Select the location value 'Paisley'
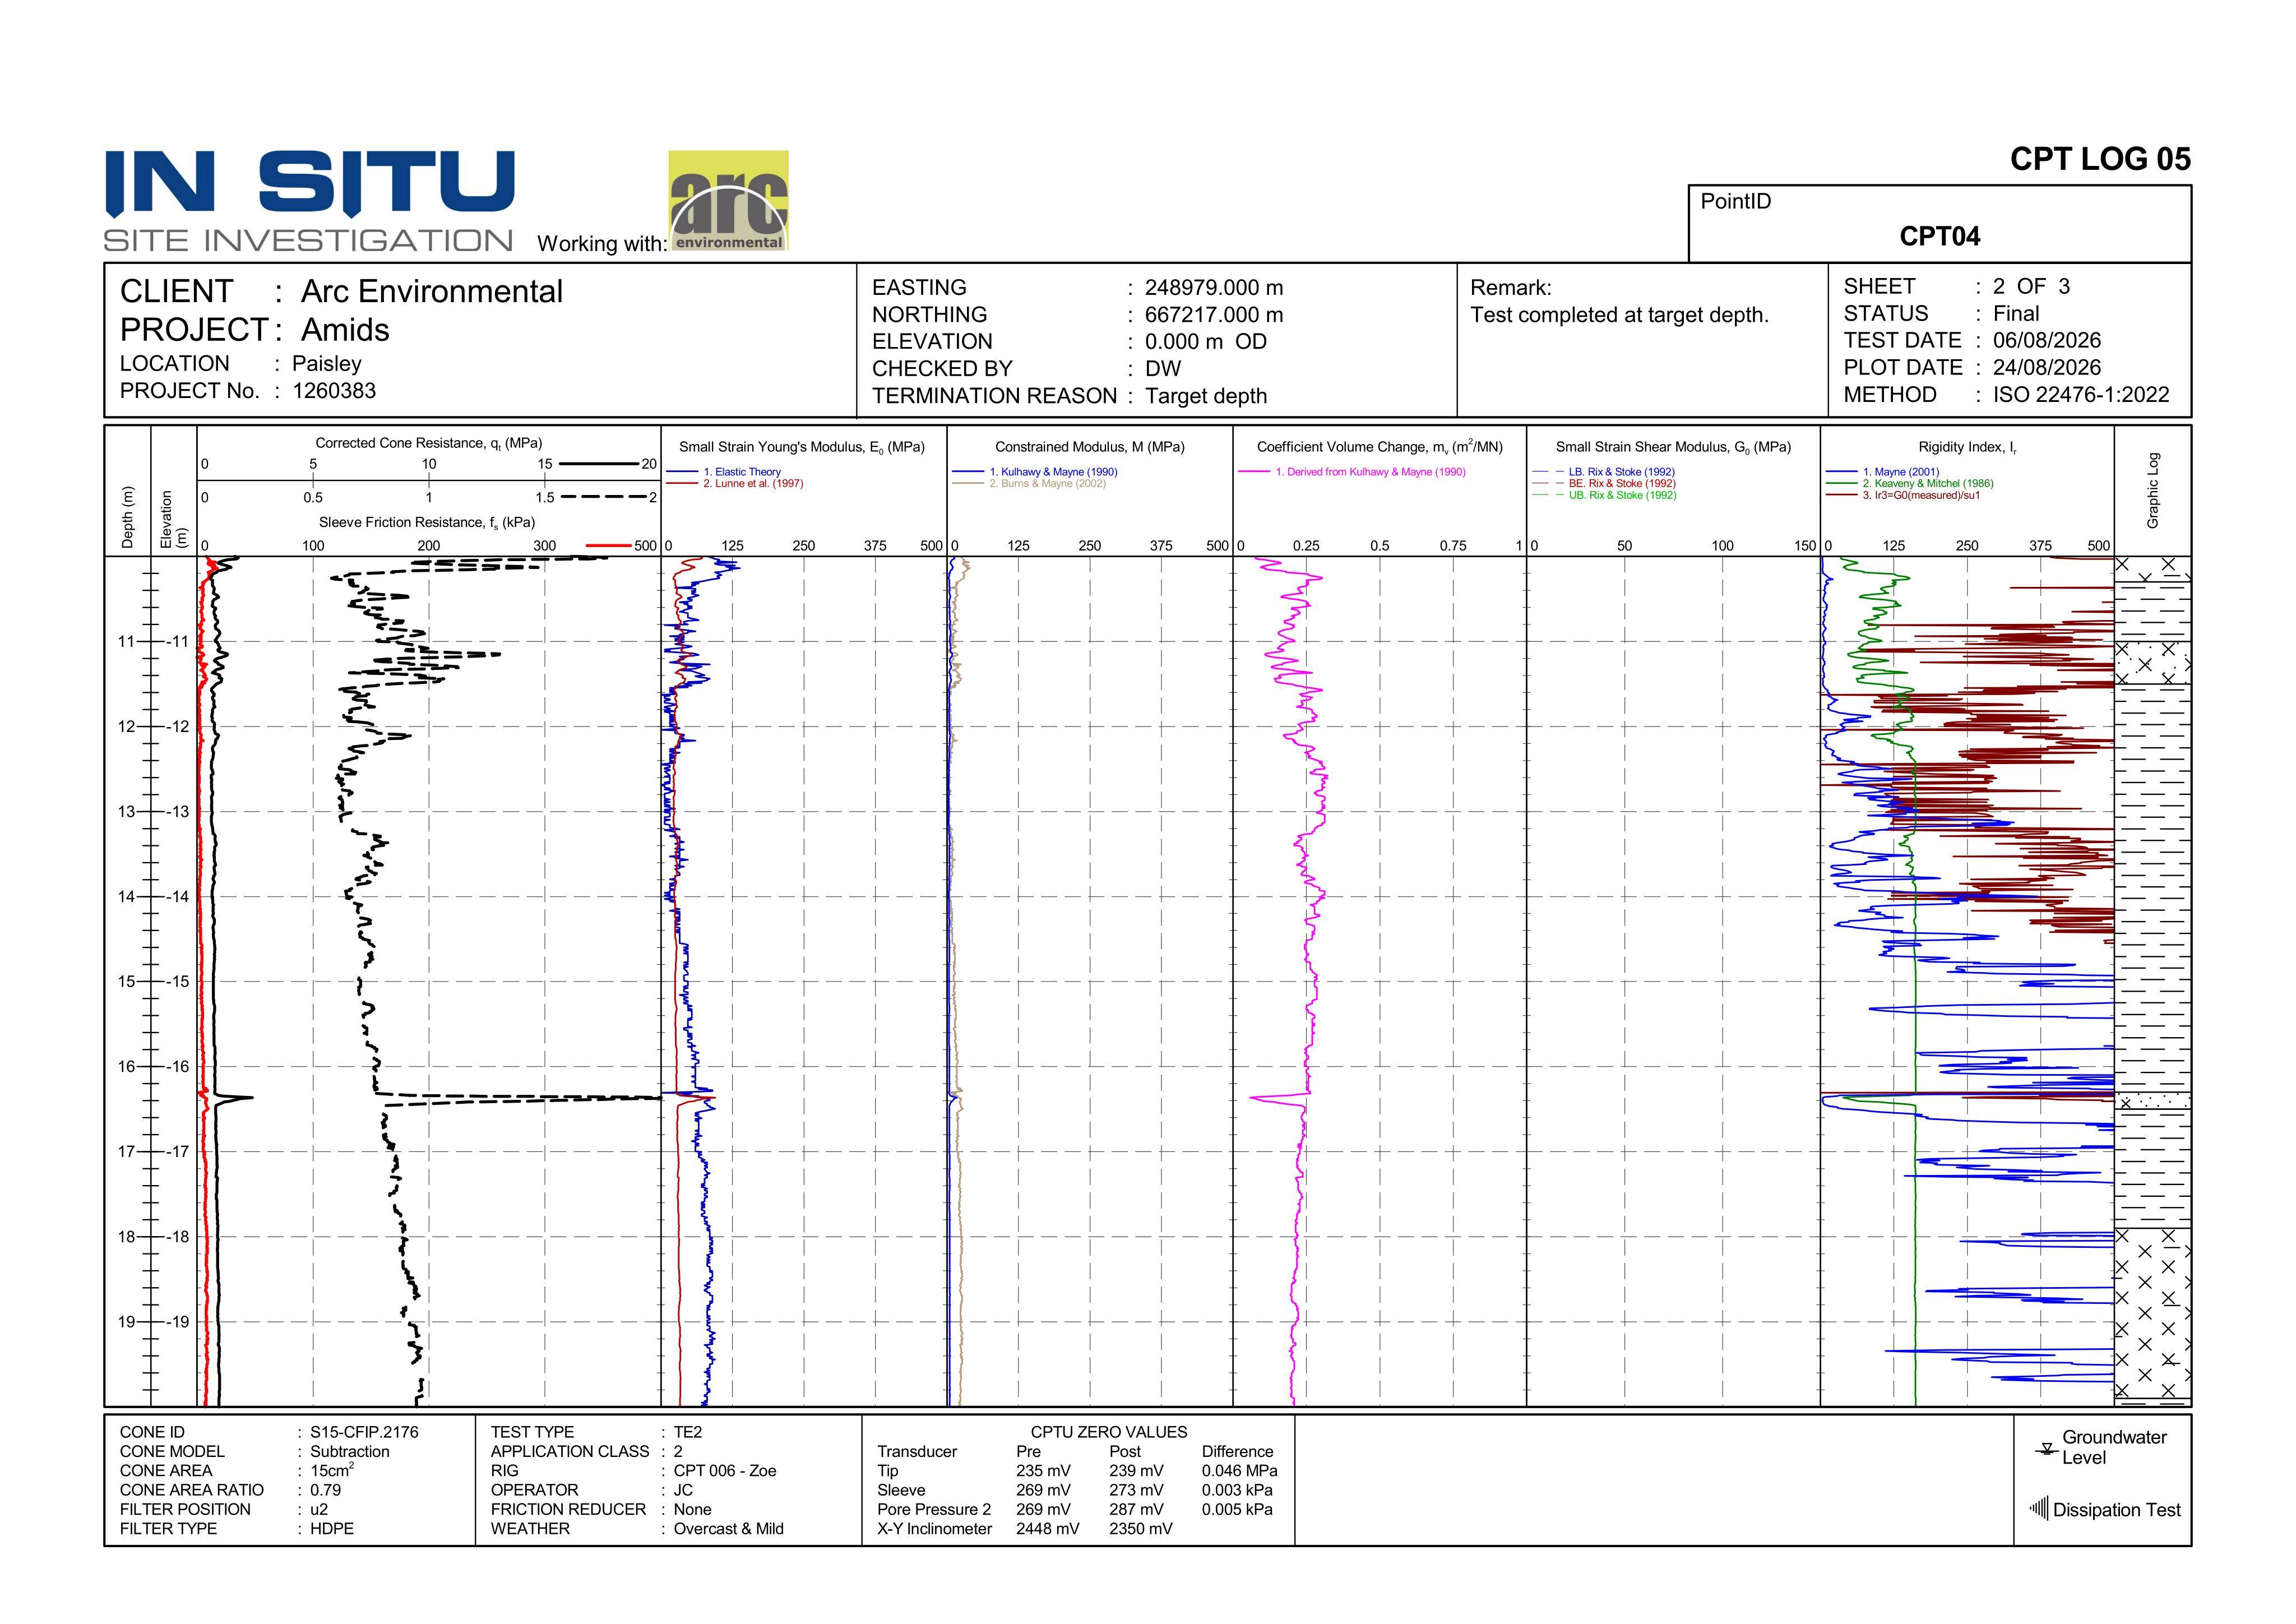Screen dimensions: 2296x1624 [x=326, y=364]
